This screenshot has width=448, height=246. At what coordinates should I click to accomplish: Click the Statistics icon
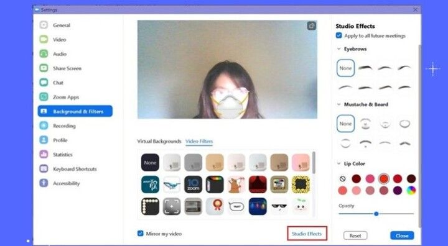[x=44, y=155]
